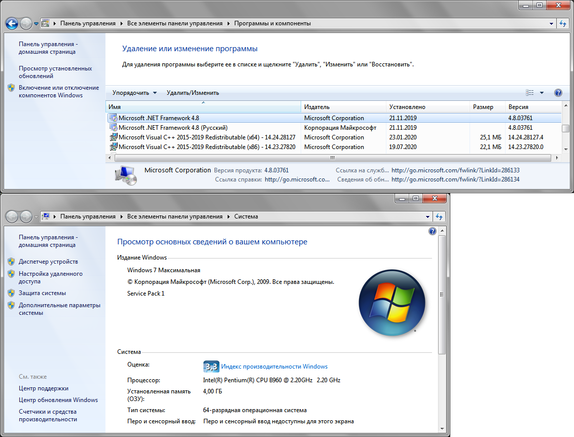Open Включение или отключение компонентов Windows
Viewport: 574px width, 437px height.
point(51,91)
